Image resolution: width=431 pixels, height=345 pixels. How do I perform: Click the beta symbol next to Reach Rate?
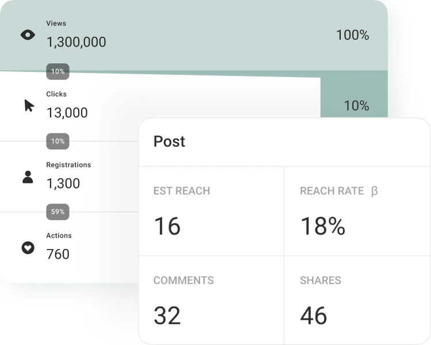coord(375,191)
